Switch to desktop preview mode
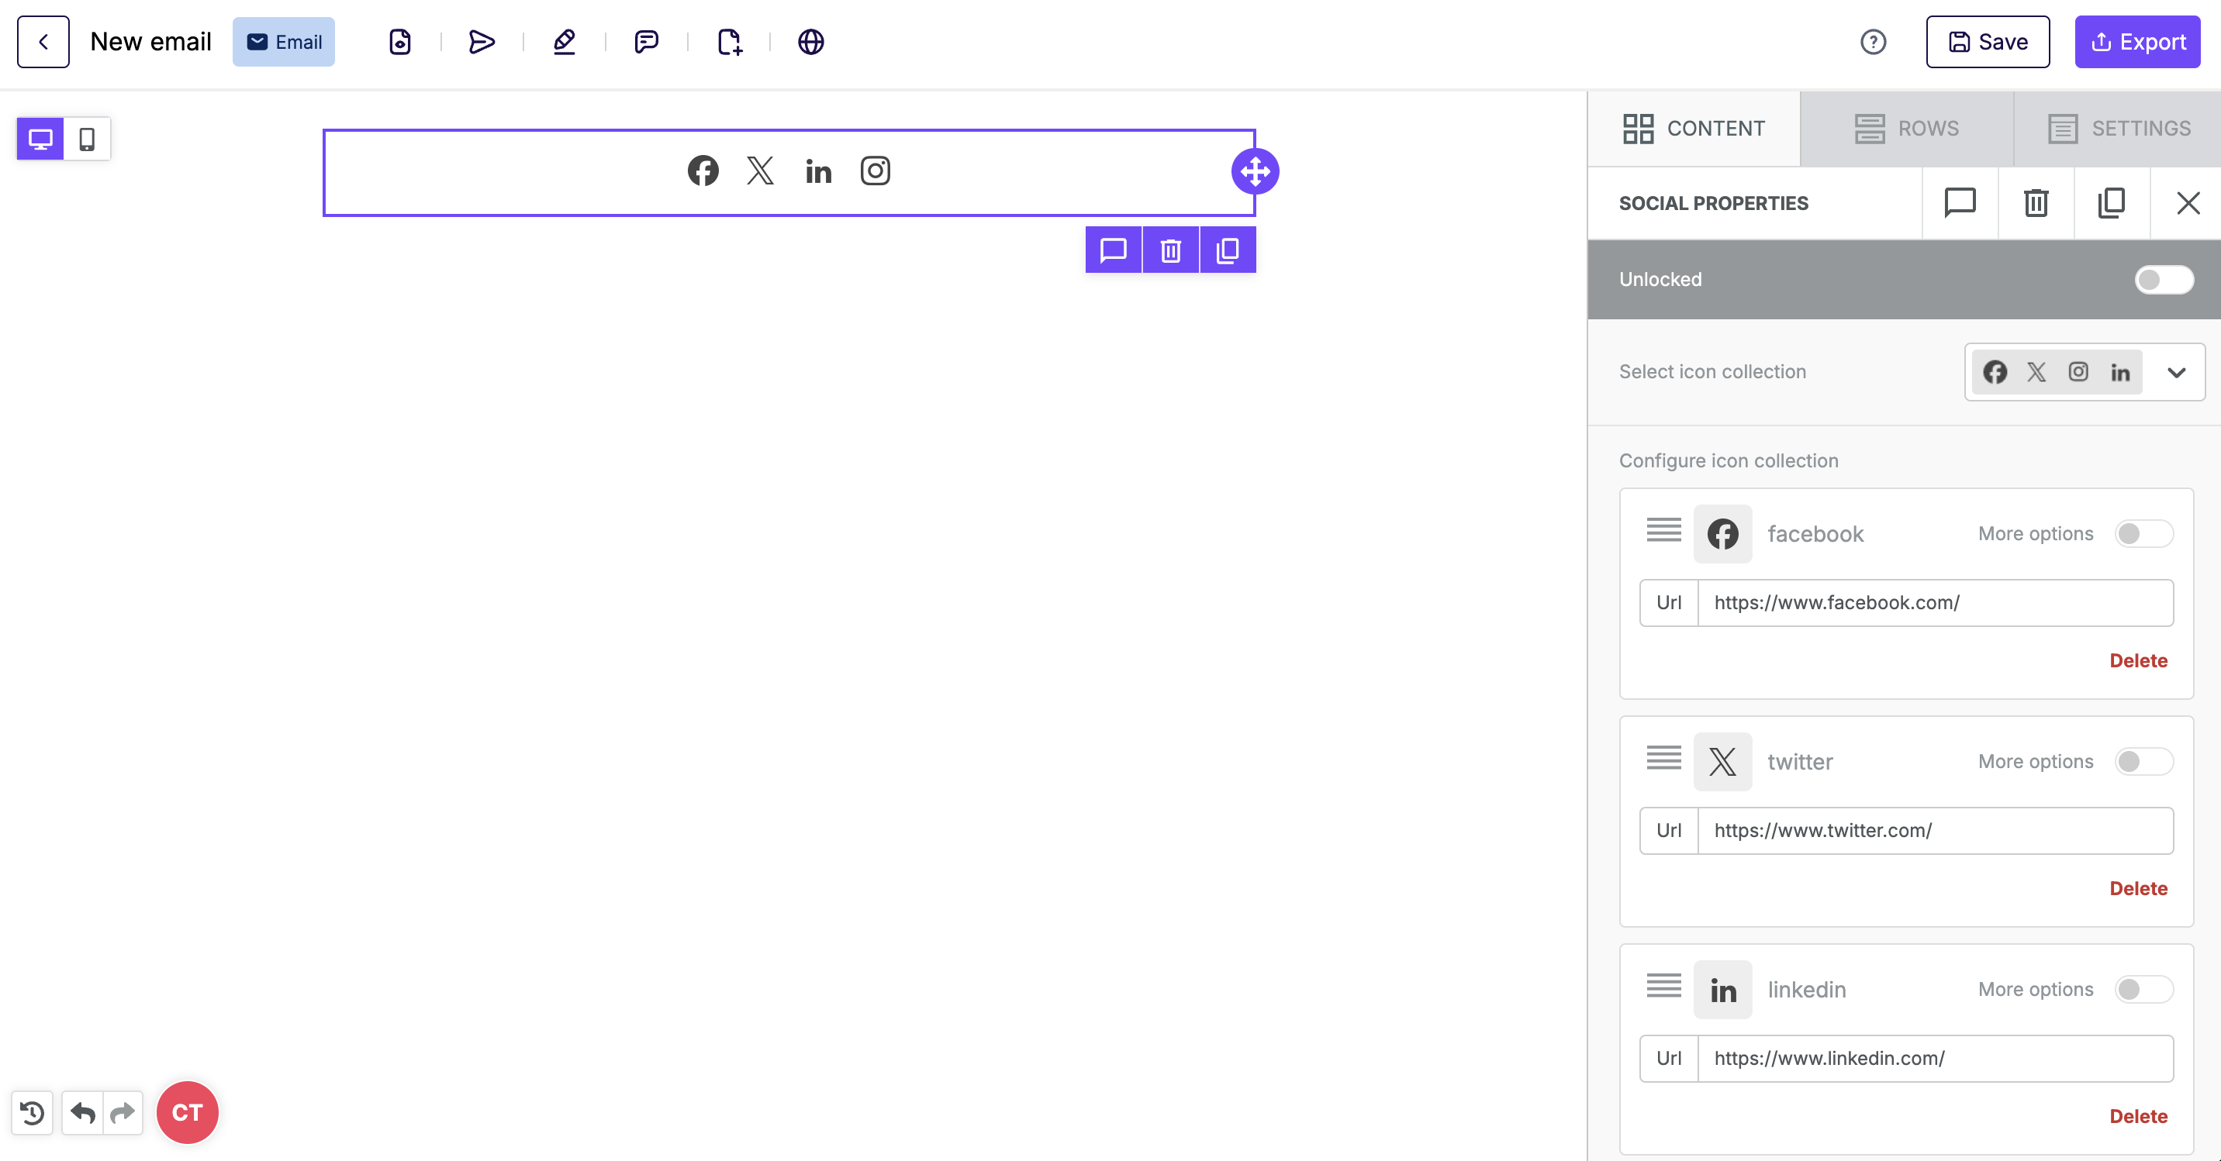This screenshot has width=2221, height=1161. tap(40, 138)
